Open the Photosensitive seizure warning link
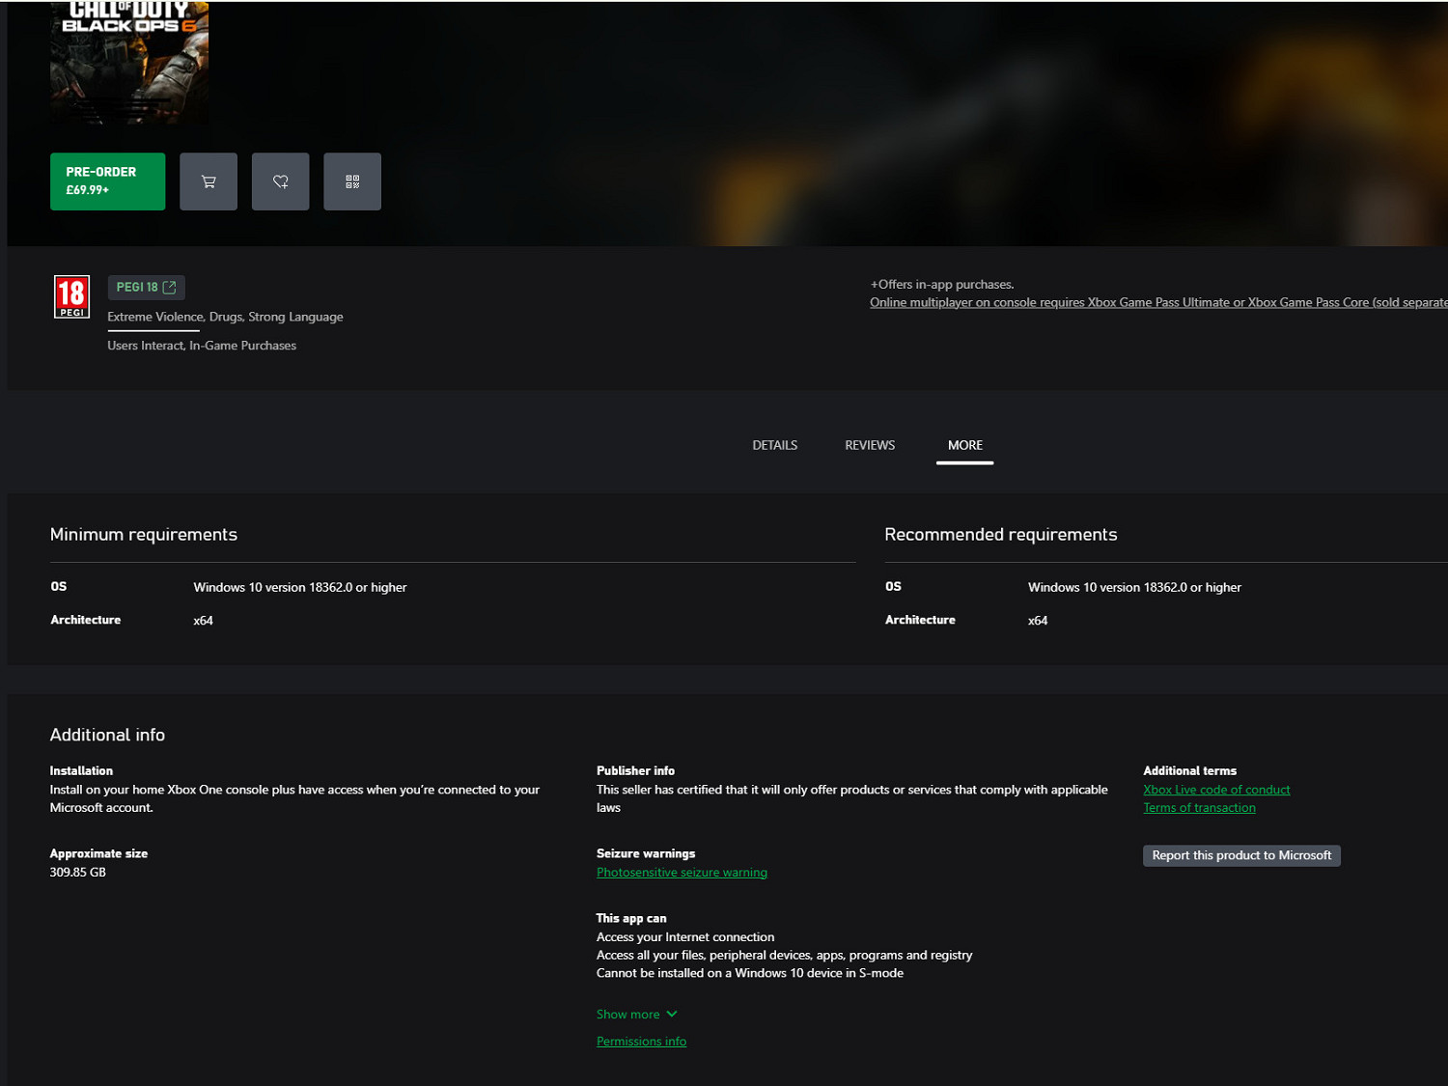The image size is (1448, 1086). coord(682,873)
